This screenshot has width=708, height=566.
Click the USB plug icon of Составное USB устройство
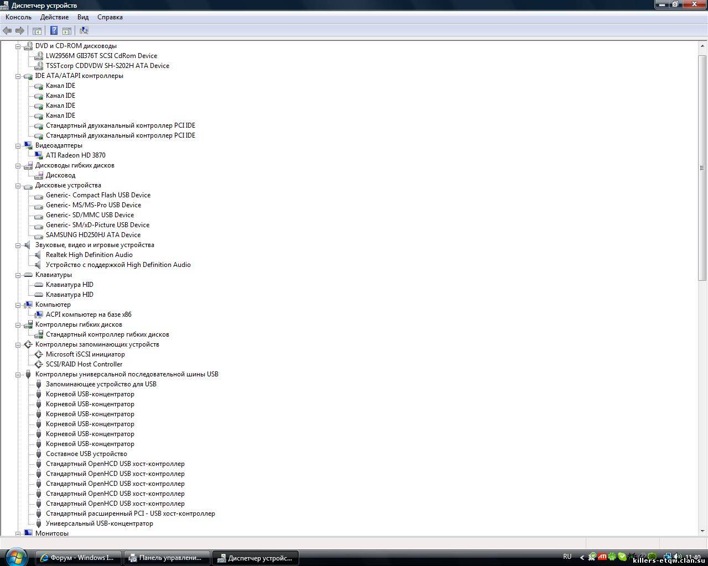click(x=39, y=454)
